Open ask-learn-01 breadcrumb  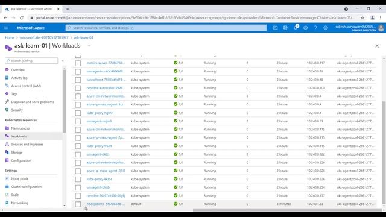pos(83,37)
